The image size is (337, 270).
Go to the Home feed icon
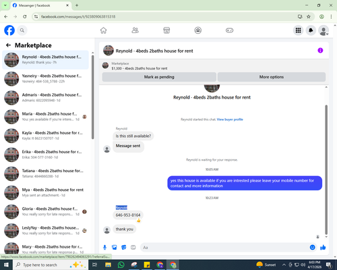pyautogui.click(x=103, y=30)
